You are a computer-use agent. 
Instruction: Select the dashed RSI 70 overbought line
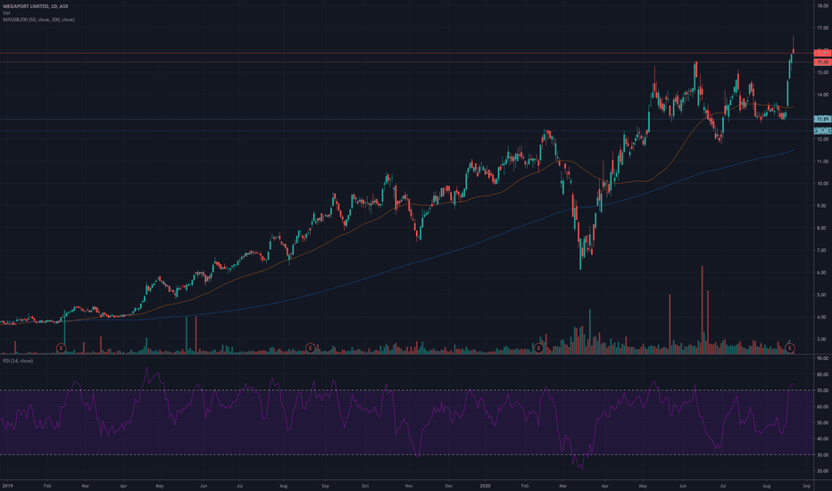click(406, 391)
